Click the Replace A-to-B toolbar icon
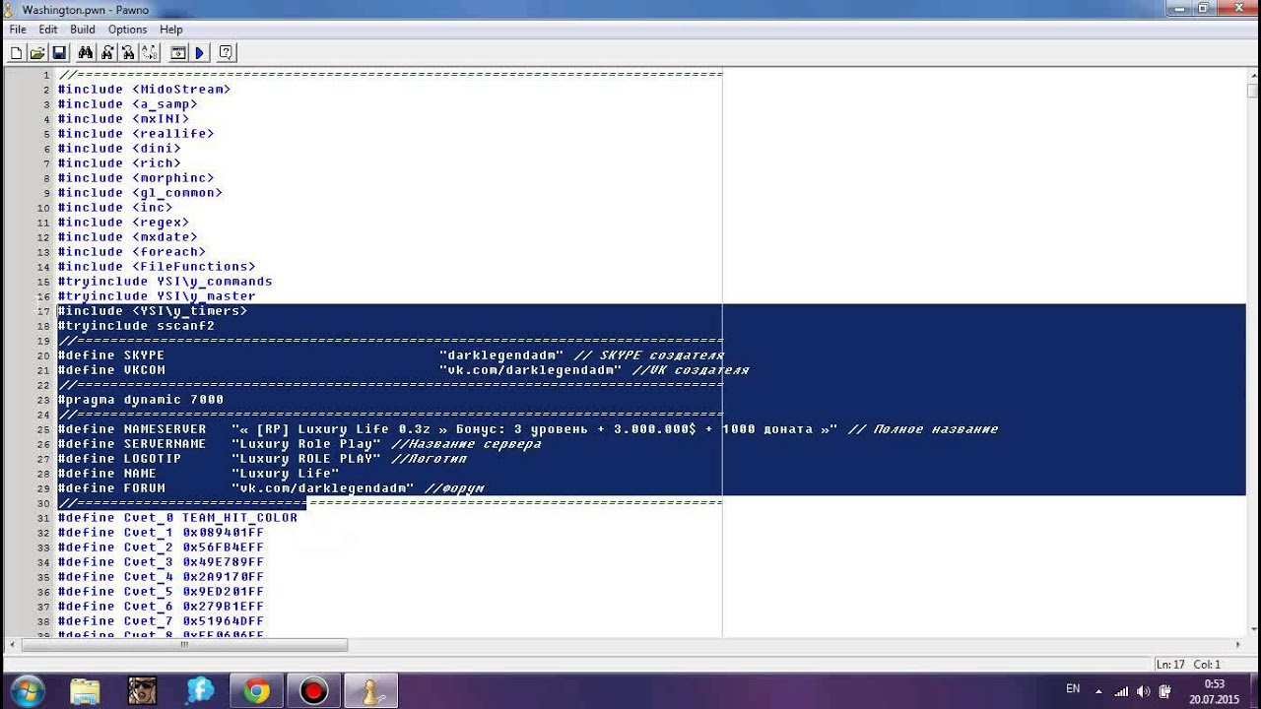 (x=150, y=53)
